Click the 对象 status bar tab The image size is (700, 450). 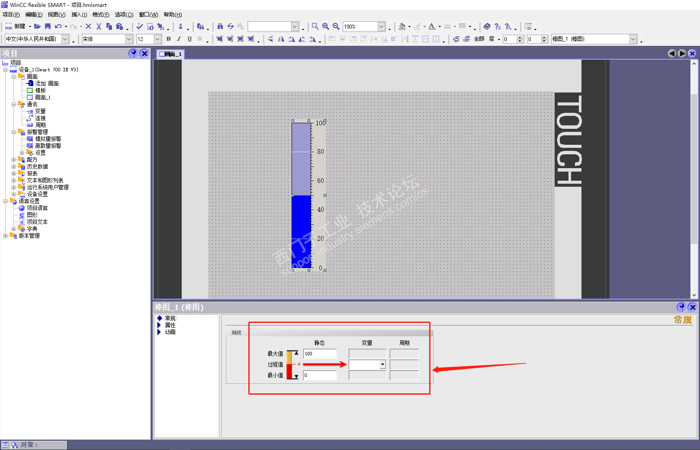(34, 445)
